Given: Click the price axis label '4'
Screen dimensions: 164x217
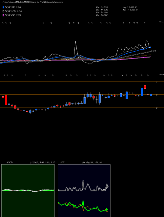Looking at the screenshot, I should [157, 82].
